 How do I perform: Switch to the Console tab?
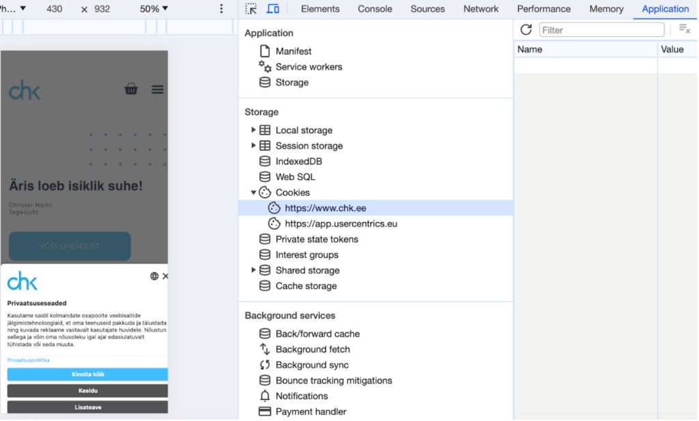click(x=375, y=9)
